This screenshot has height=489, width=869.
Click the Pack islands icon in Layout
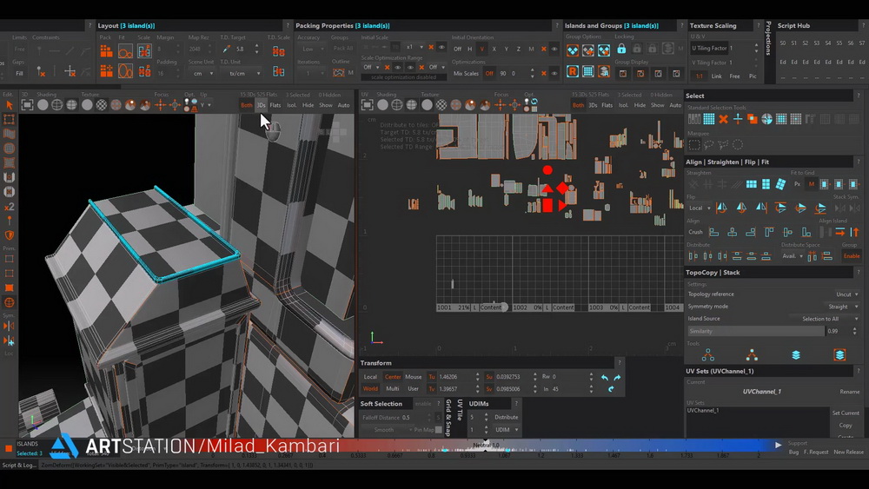tap(106, 51)
